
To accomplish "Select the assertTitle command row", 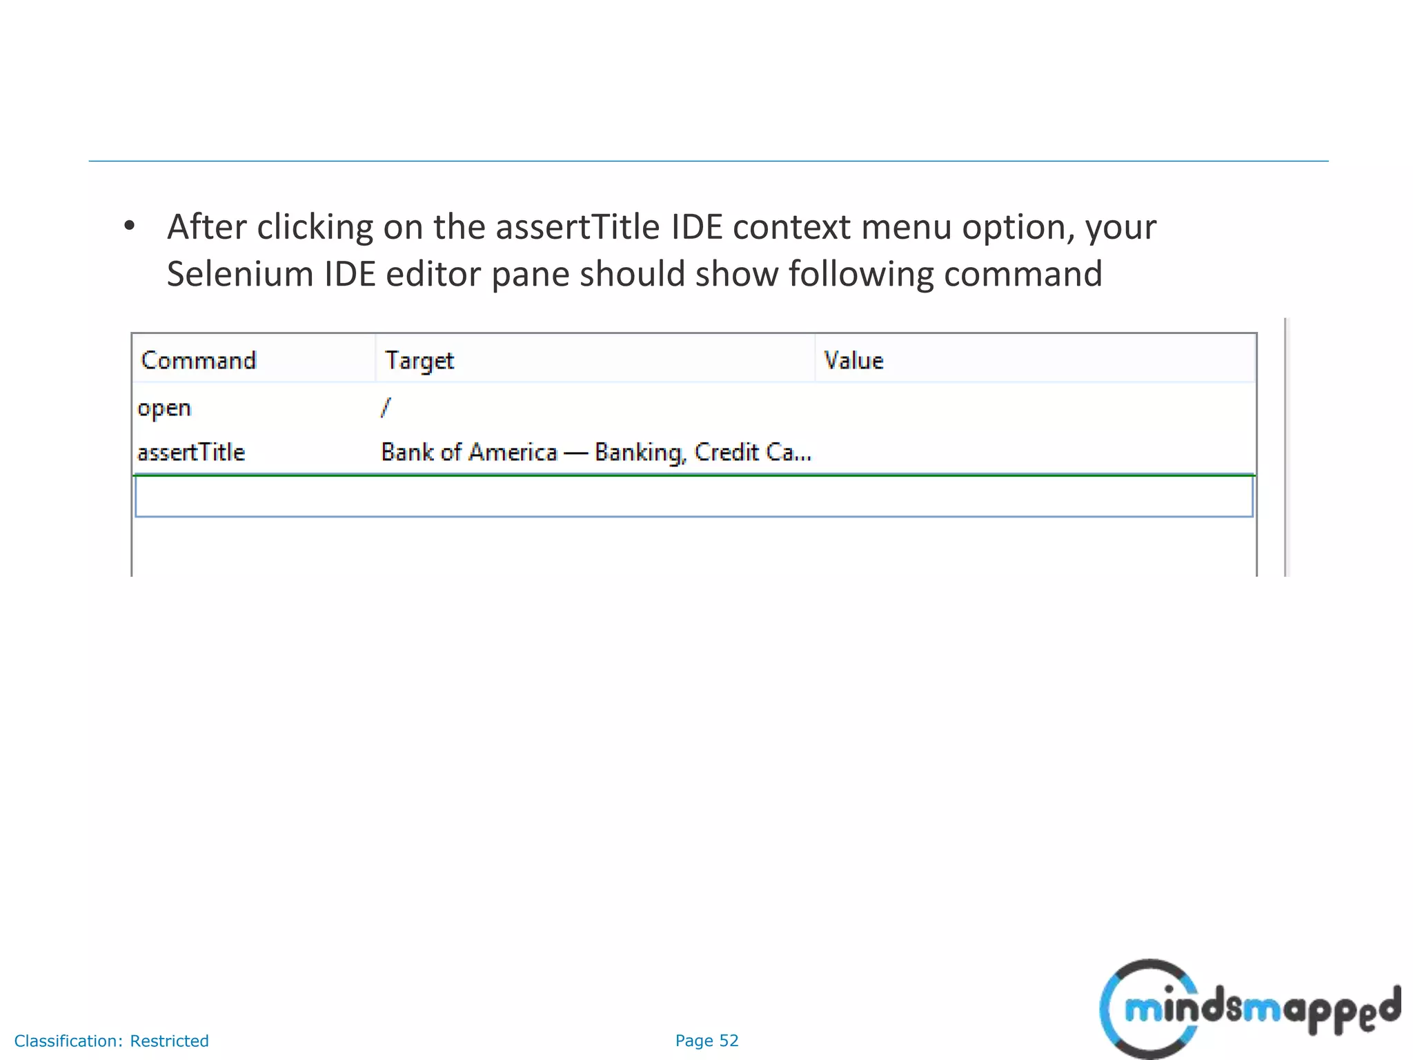I will click(x=191, y=452).
